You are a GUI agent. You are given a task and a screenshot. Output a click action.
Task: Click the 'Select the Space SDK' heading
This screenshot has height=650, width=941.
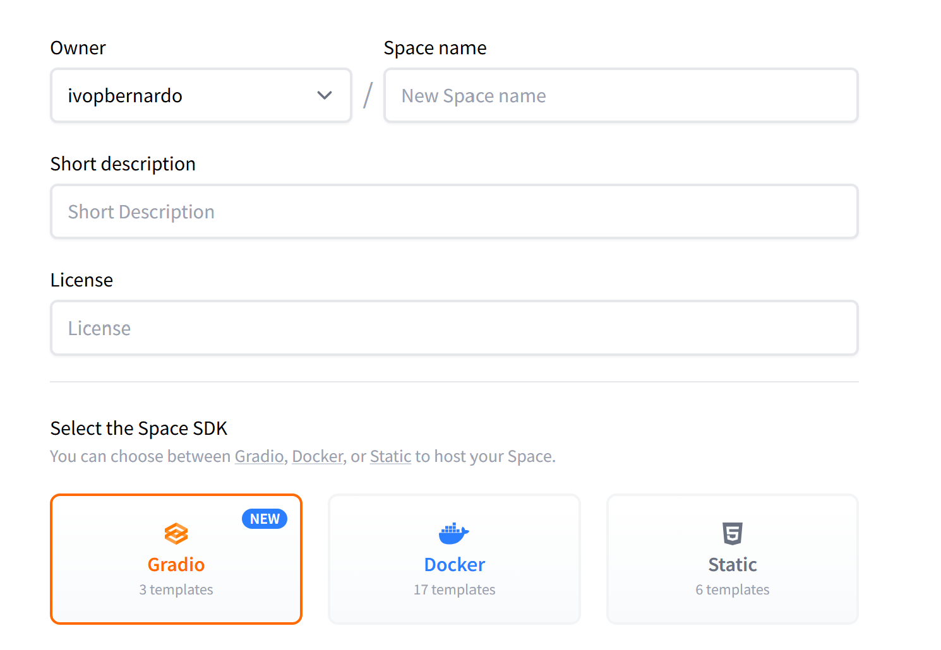138,428
